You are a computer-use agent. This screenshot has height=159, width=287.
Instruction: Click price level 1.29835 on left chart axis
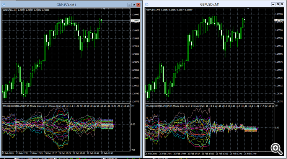tap(135, 78)
